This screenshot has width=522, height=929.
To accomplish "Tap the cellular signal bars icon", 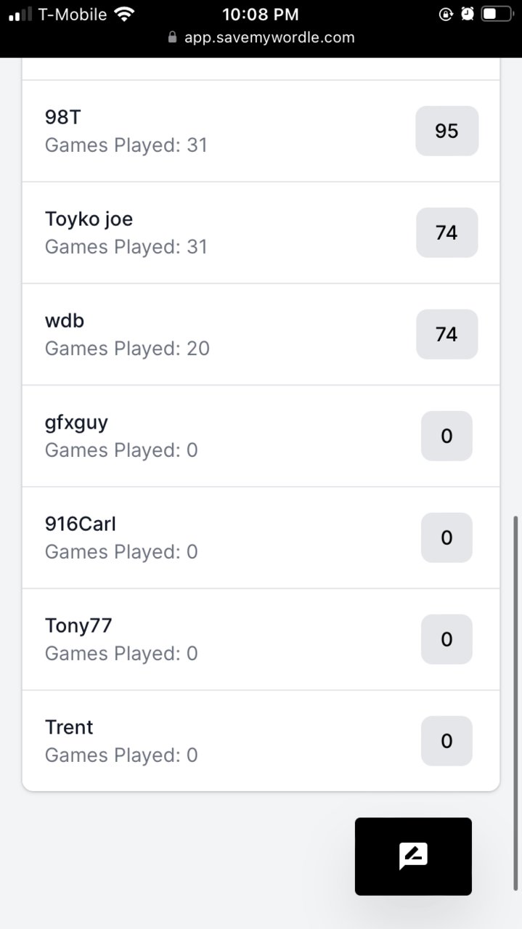I will tap(20, 15).
